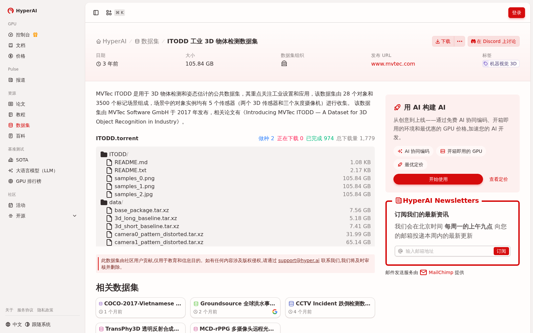Go to 数据集 breadcrumb
This screenshot has width=533, height=333.
point(147,41)
